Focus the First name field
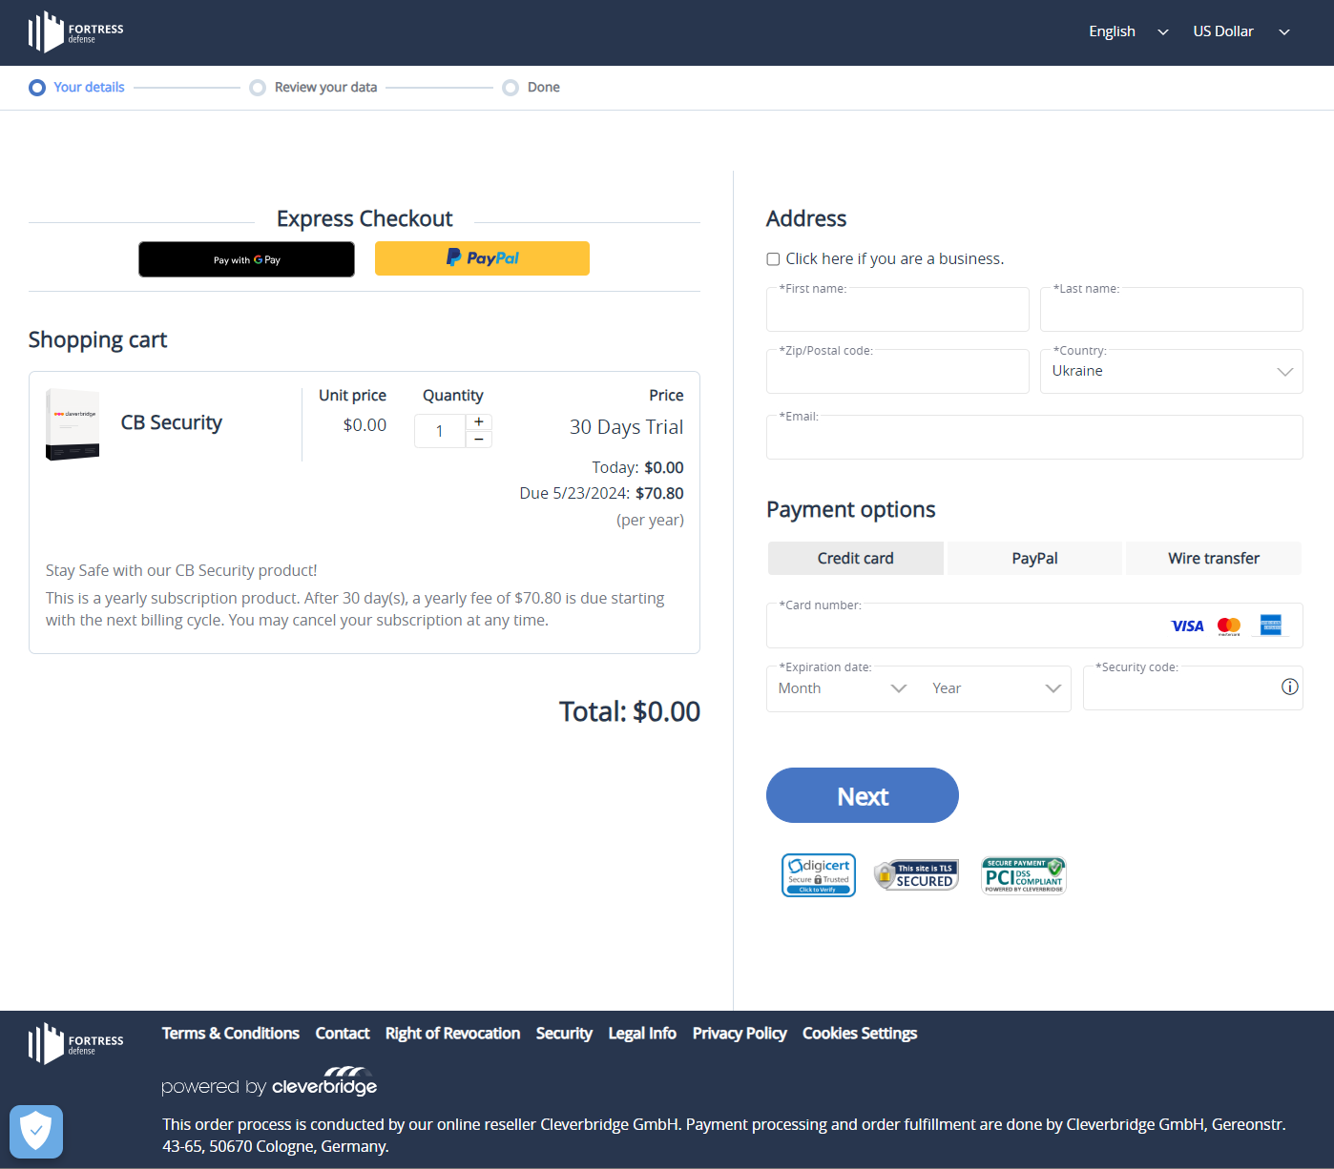 coord(898,310)
